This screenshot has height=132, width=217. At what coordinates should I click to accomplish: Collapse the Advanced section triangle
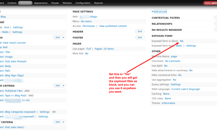153,12
